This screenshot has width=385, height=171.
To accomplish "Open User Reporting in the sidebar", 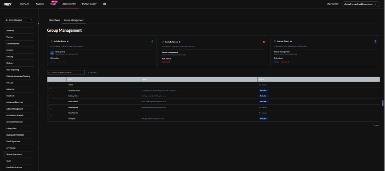I will (x=19, y=70).
